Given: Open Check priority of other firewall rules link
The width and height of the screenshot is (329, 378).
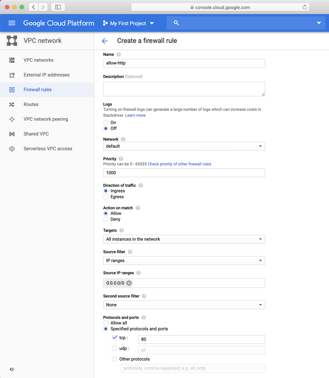Looking at the screenshot, I should [x=179, y=164].
